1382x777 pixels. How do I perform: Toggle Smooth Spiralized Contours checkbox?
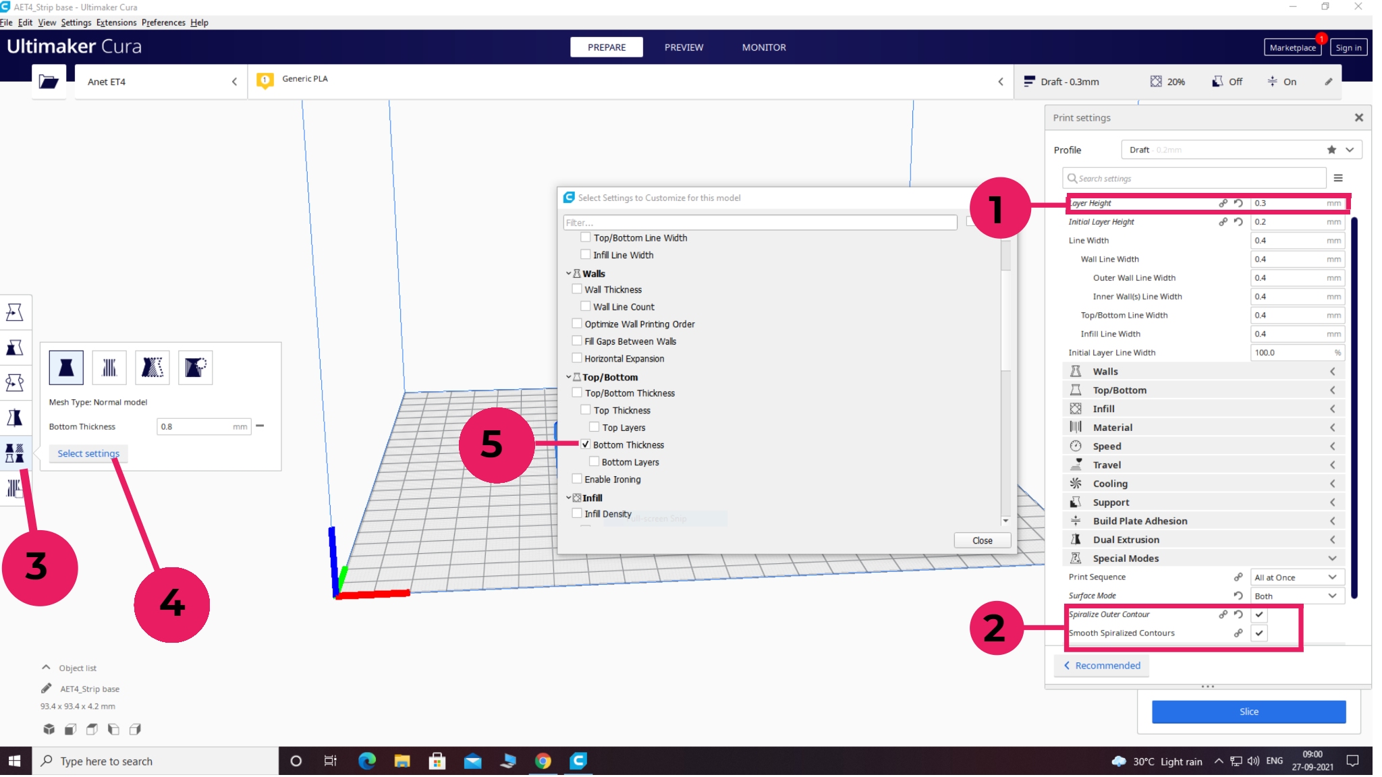pos(1259,633)
